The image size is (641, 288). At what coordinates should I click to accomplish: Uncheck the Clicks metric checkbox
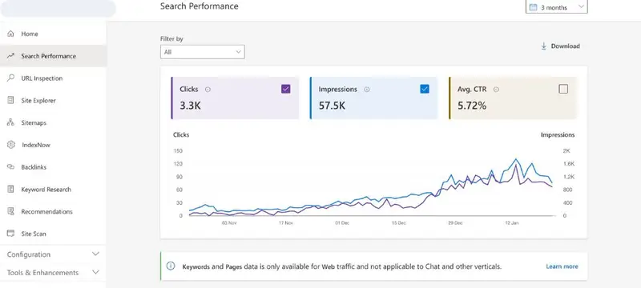click(286, 89)
